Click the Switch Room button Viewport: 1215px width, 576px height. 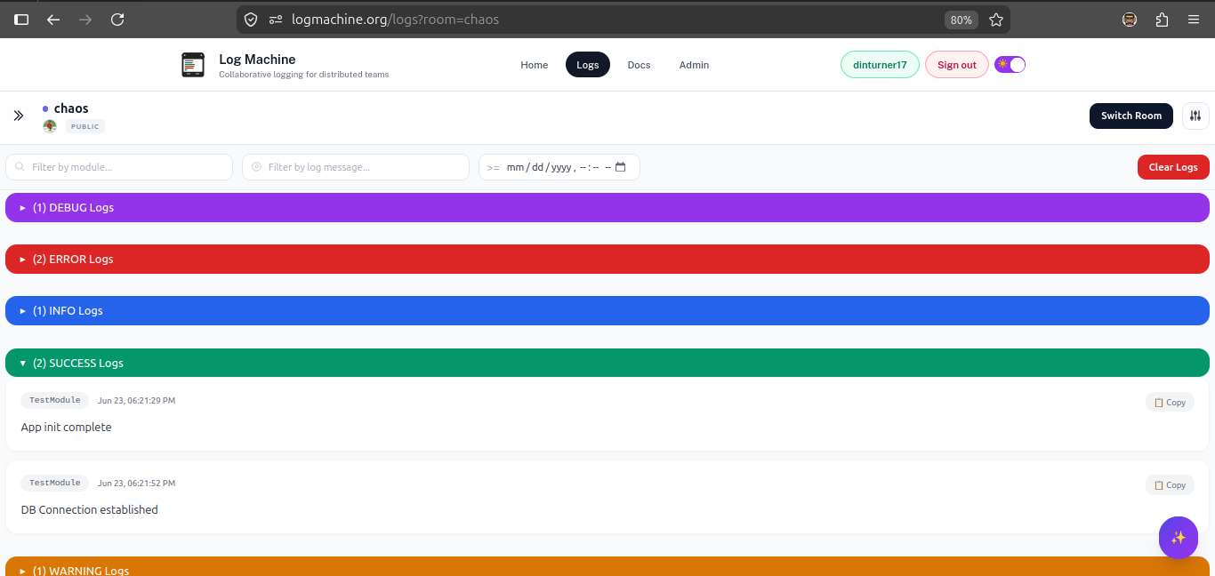1131,116
